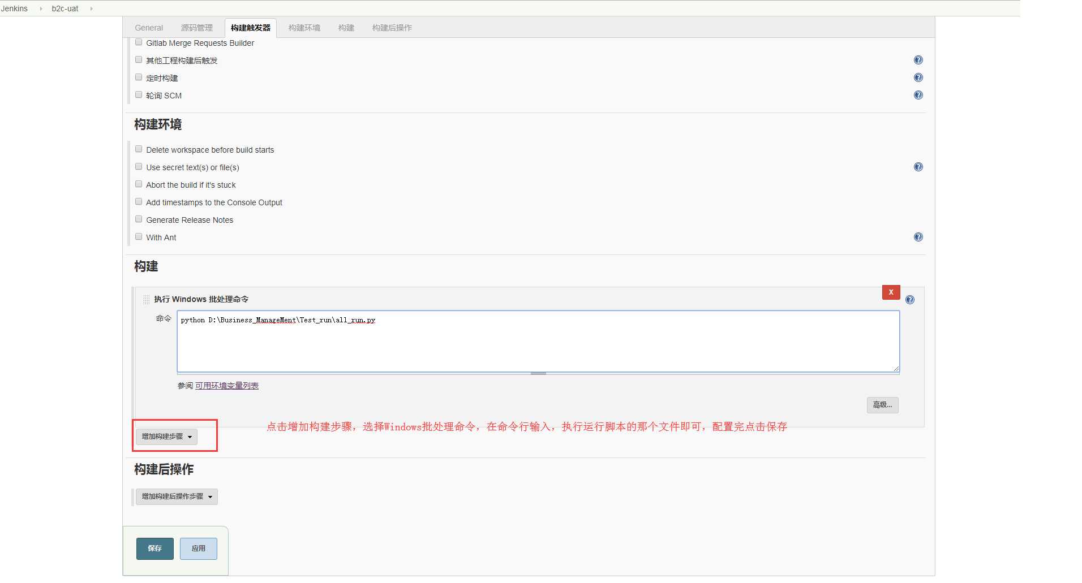Enable the With Ant checkbox
Screen dimensions: 1082x583
pyautogui.click(x=139, y=237)
